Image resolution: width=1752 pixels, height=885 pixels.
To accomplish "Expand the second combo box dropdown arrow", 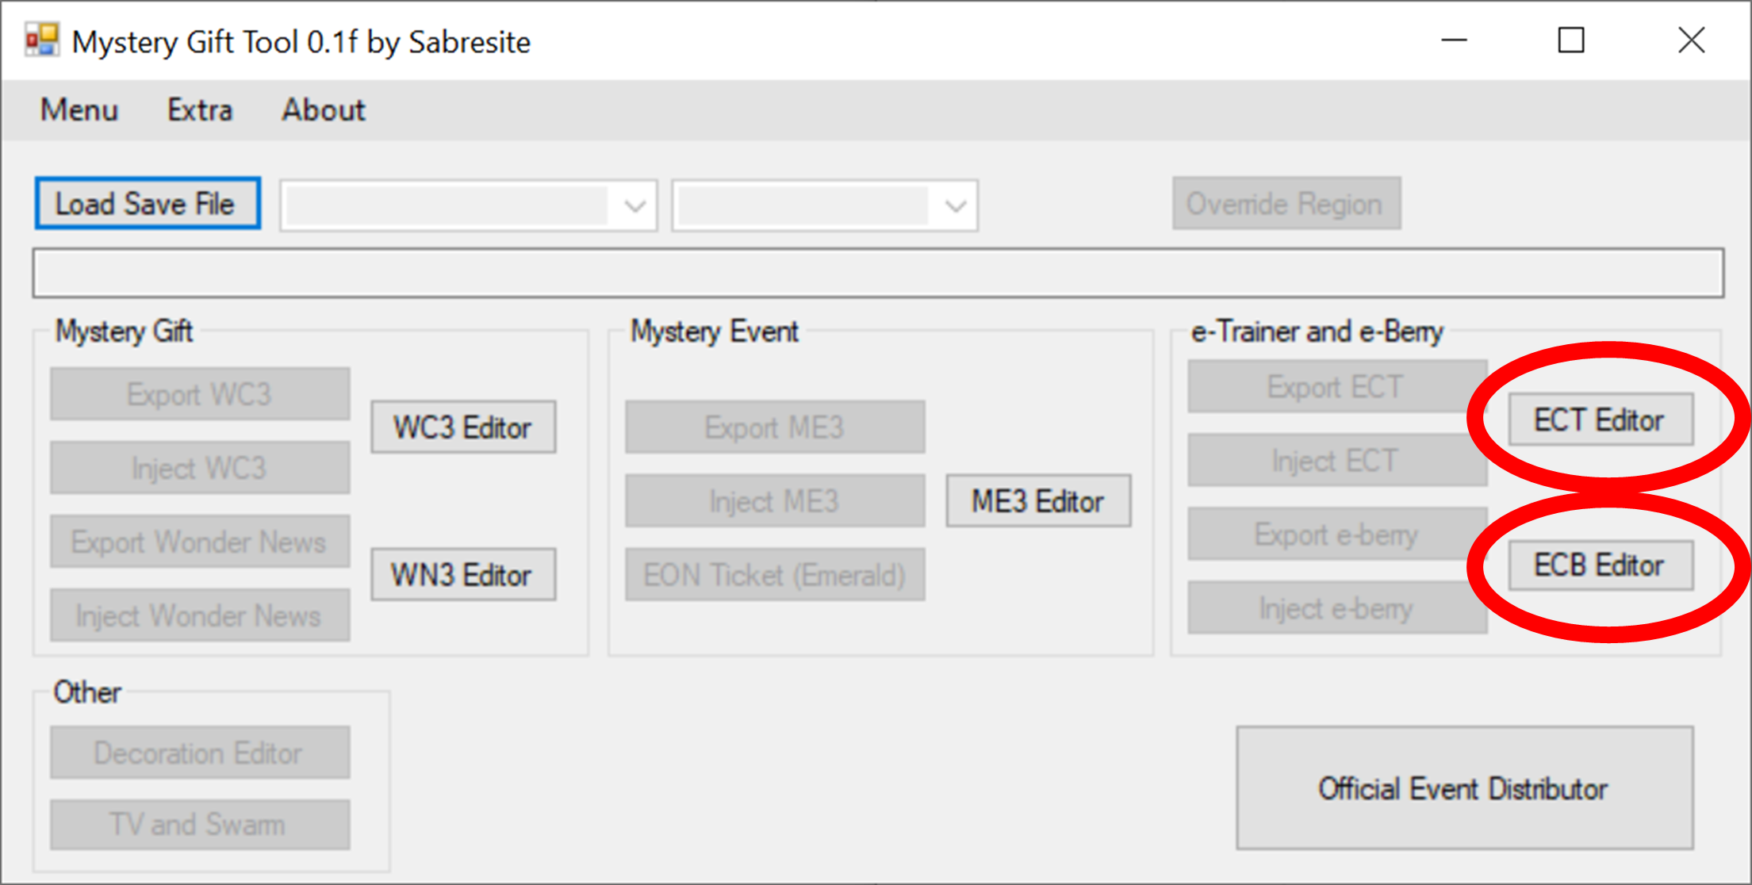I will 956,206.
